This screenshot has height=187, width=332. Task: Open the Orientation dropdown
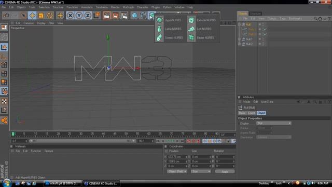[273, 137]
